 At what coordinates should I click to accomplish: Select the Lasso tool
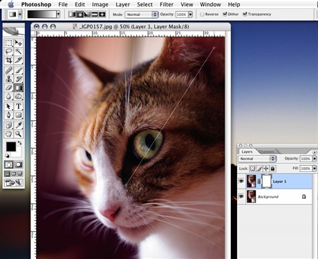[9, 51]
